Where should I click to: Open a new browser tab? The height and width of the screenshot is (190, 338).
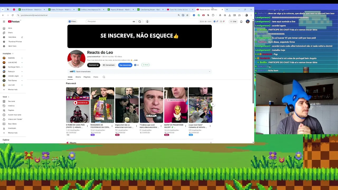coord(227,9)
